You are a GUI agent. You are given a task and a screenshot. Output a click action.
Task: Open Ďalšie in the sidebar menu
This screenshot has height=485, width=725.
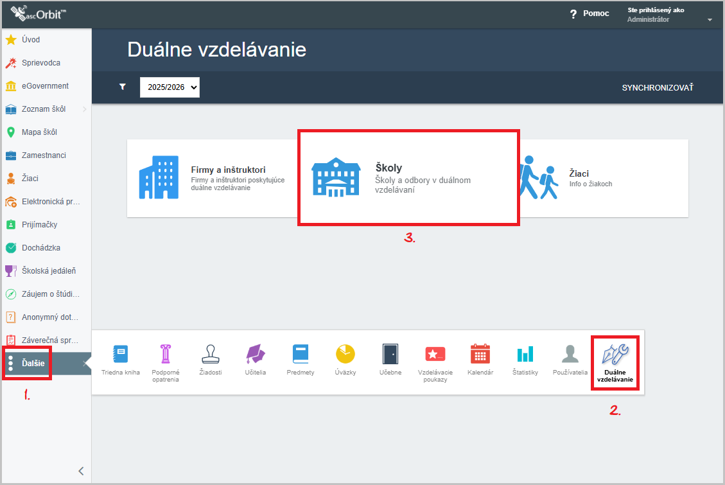tap(33, 363)
